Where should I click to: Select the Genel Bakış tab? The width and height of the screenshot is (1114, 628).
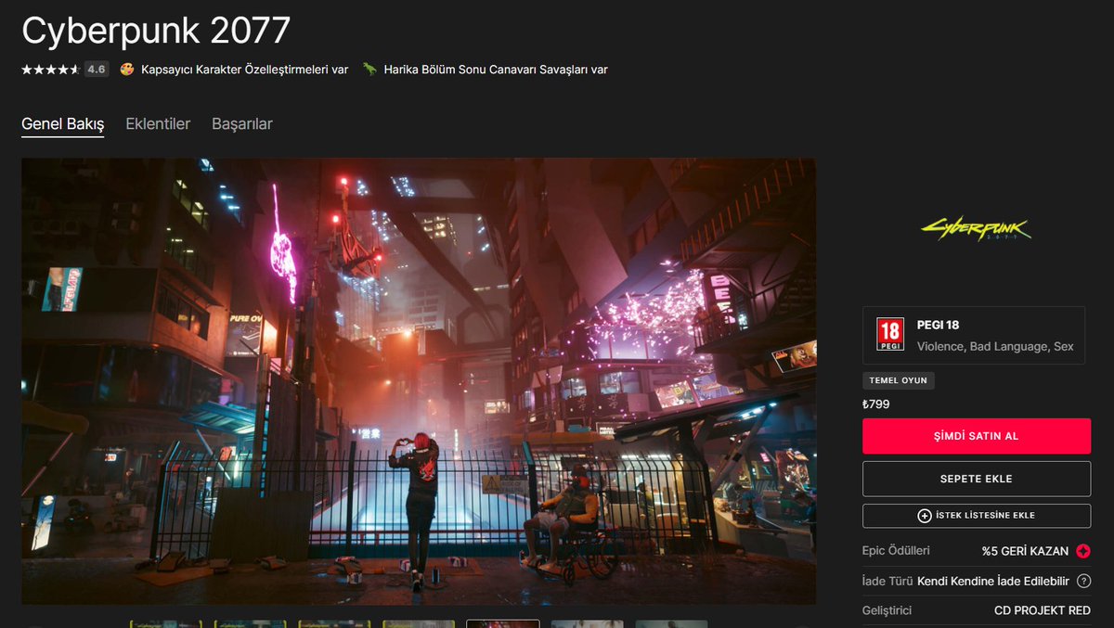pos(61,122)
